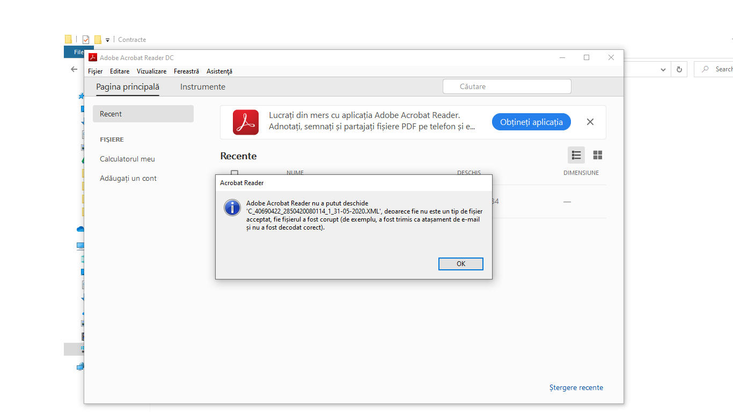This screenshot has width=733, height=412.
Task: Select This PC icon in Explorer tree
Action: point(80,246)
